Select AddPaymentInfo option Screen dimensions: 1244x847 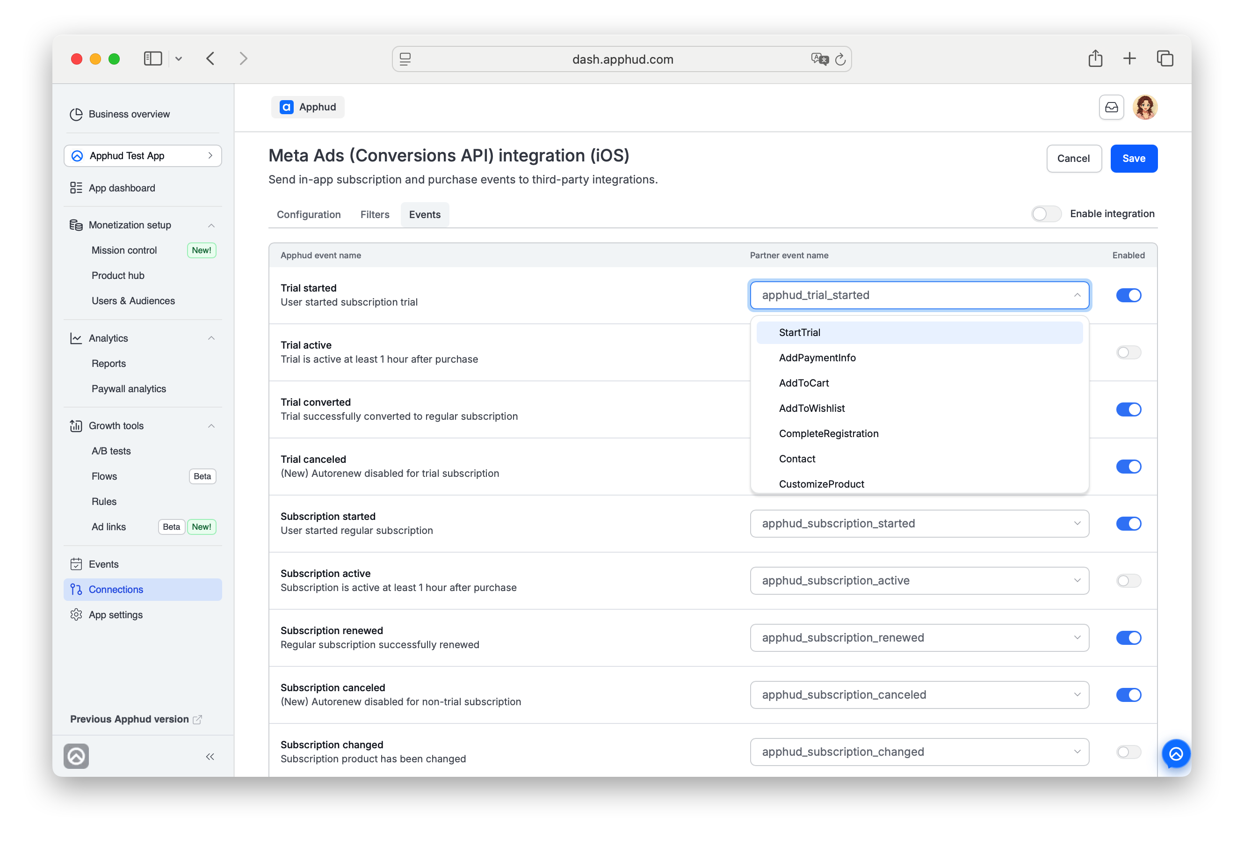[919, 358]
